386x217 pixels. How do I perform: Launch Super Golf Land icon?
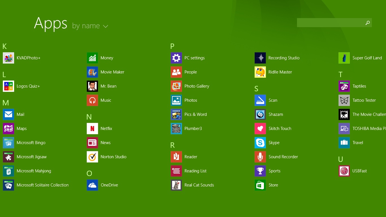tap(344, 58)
